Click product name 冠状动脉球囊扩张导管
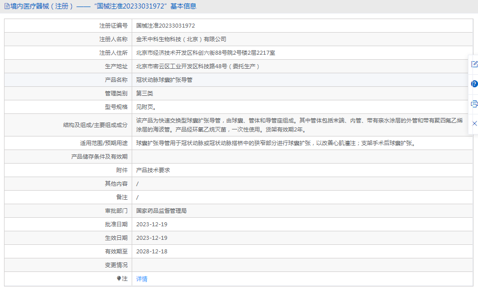Viewport: 478px width, 288px height. click(164, 80)
